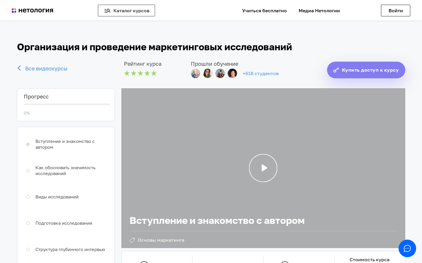Click the fifth rating star

click(154, 73)
